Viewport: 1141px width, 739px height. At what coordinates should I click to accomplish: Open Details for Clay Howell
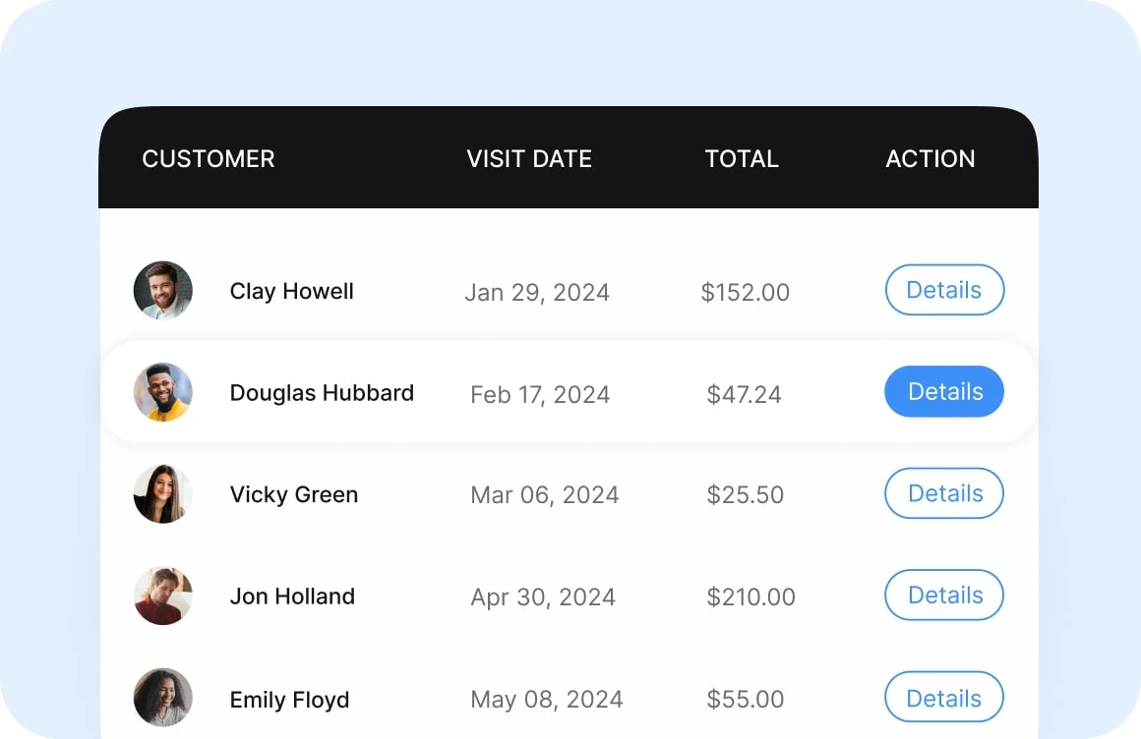click(944, 291)
